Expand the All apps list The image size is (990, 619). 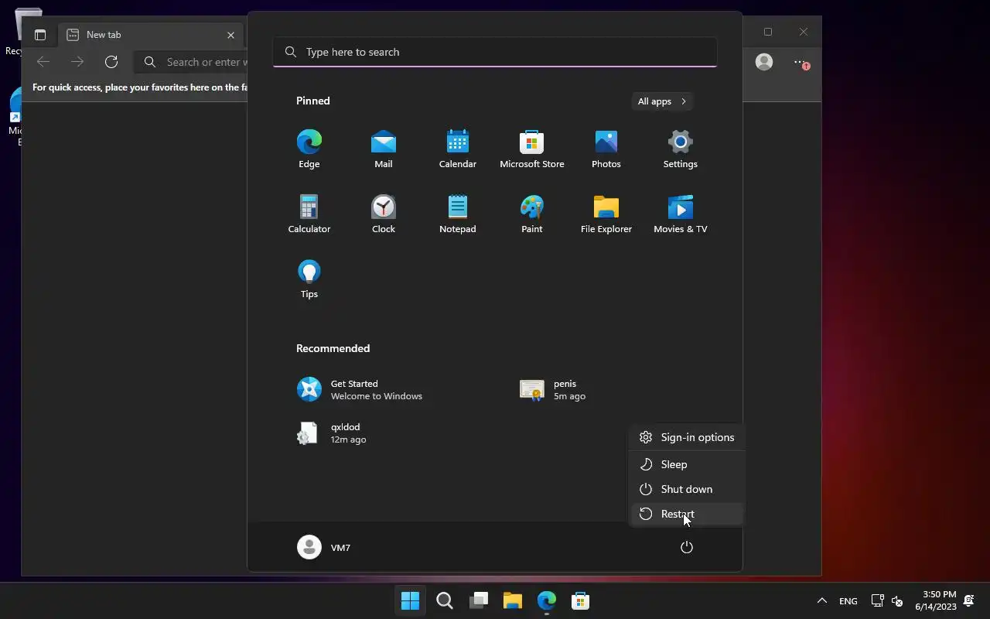(x=662, y=101)
